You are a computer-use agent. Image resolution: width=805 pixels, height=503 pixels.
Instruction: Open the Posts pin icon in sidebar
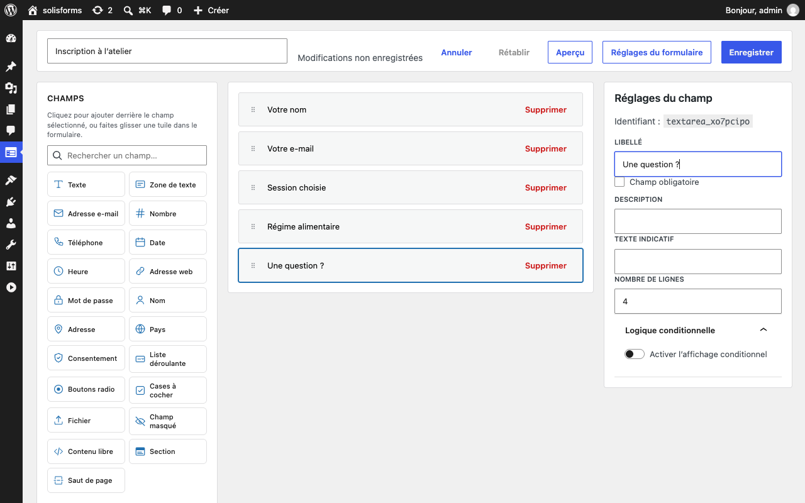(x=11, y=67)
